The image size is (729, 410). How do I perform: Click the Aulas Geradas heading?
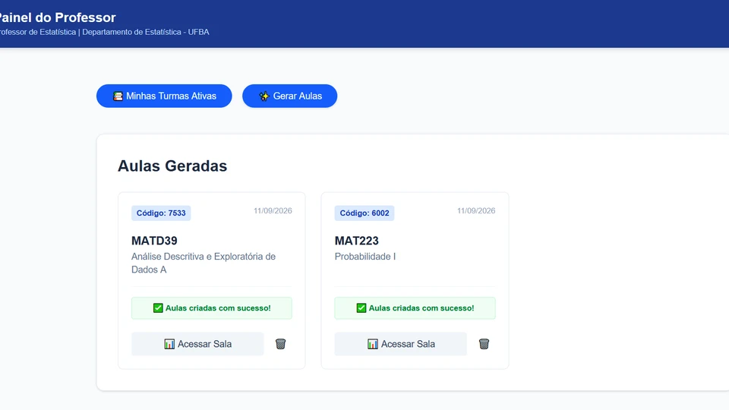tap(172, 166)
